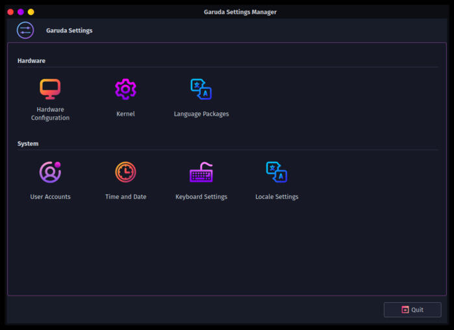Click the "Hardware" section heading
Image resolution: width=454 pixels, height=330 pixels.
coord(31,61)
